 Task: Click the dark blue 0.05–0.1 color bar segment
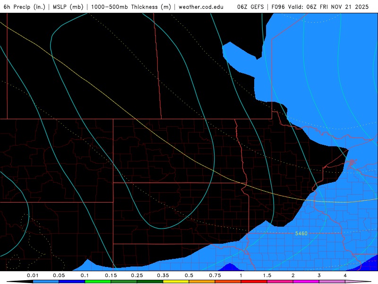[x=72, y=282]
